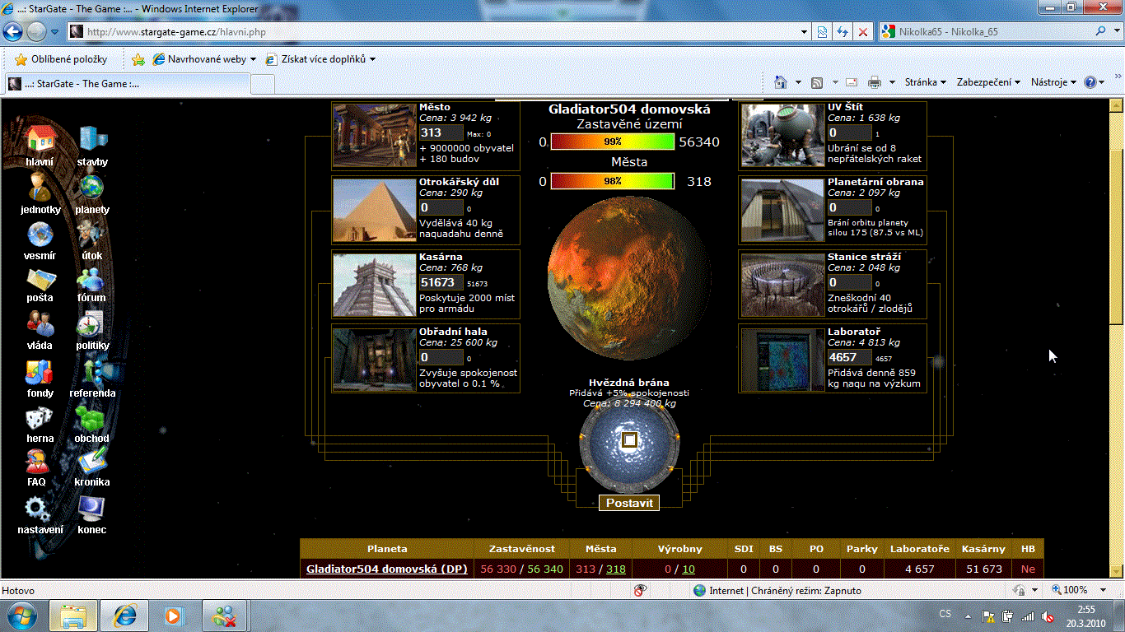Click the výrobny 10 link
The width and height of the screenshot is (1125, 632).
689,569
